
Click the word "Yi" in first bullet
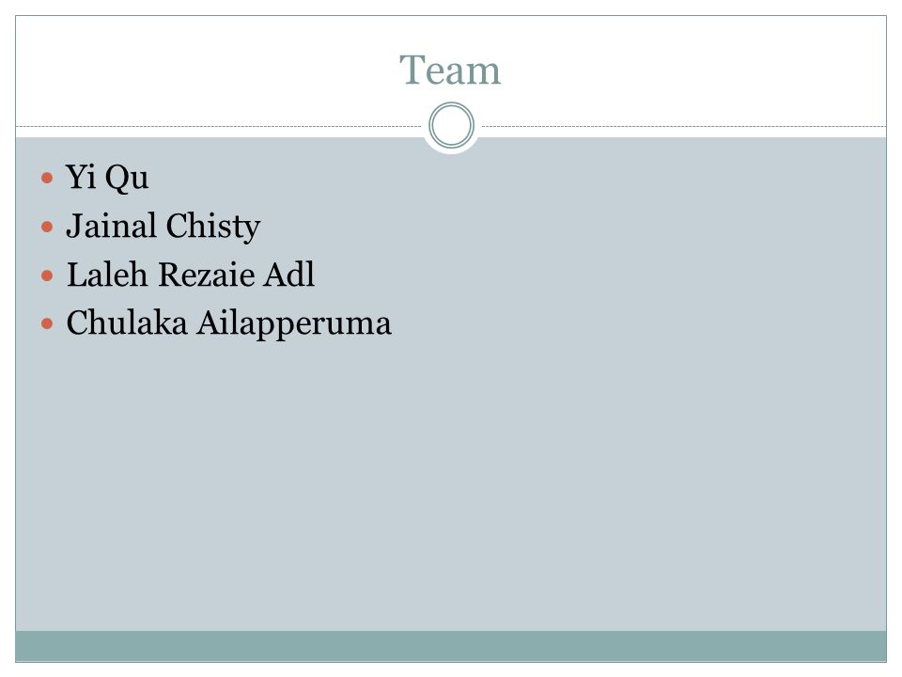(81, 176)
